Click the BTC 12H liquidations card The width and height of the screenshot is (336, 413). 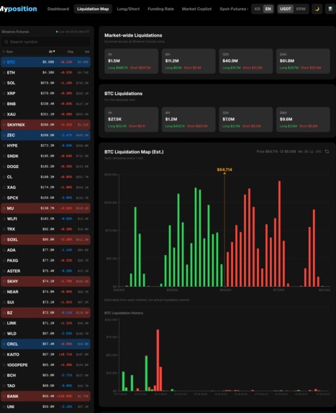point(246,120)
